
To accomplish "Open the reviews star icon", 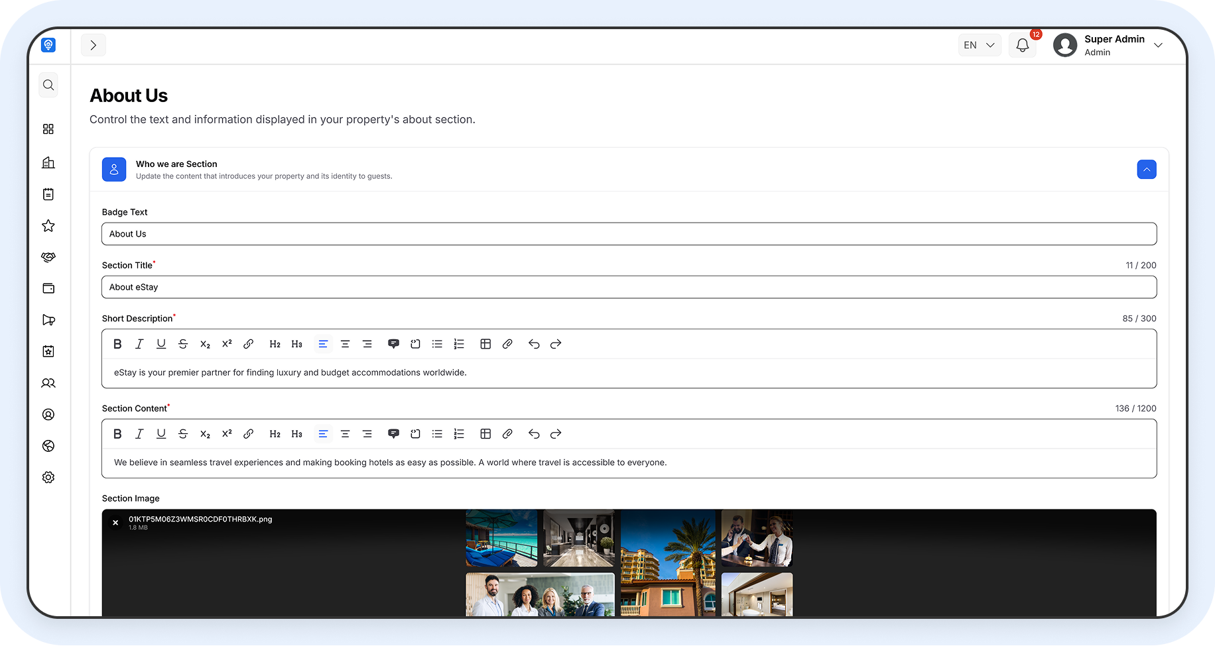I will (48, 226).
